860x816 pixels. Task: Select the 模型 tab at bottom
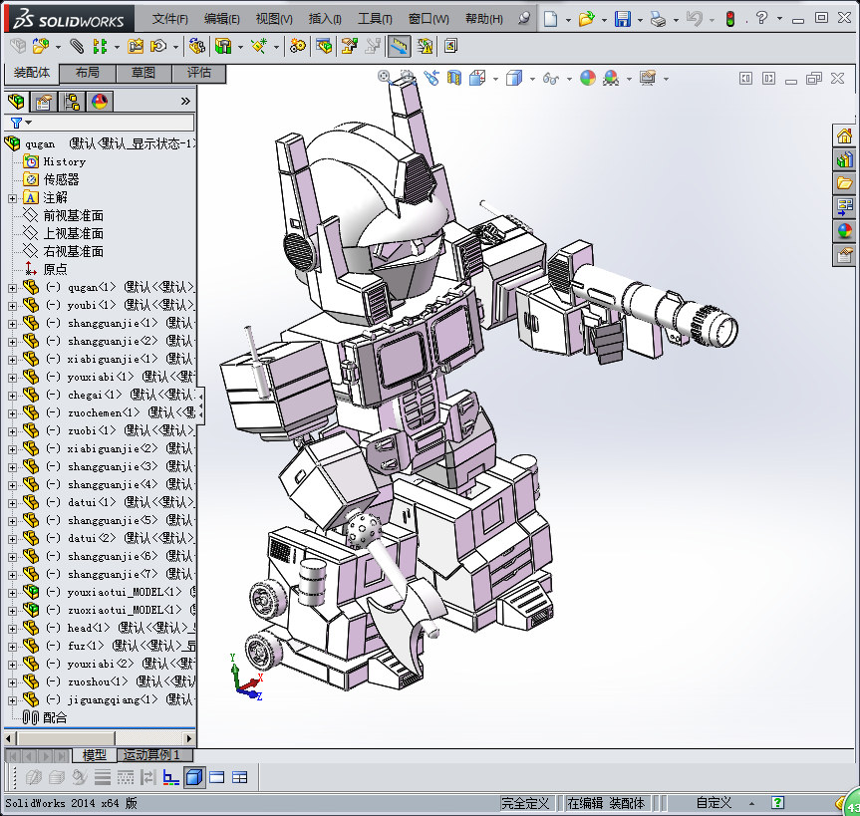click(95, 755)
